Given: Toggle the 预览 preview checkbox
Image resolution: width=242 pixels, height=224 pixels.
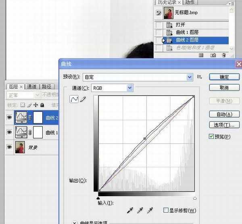Looking at the screenshot, I should [211, 137].
